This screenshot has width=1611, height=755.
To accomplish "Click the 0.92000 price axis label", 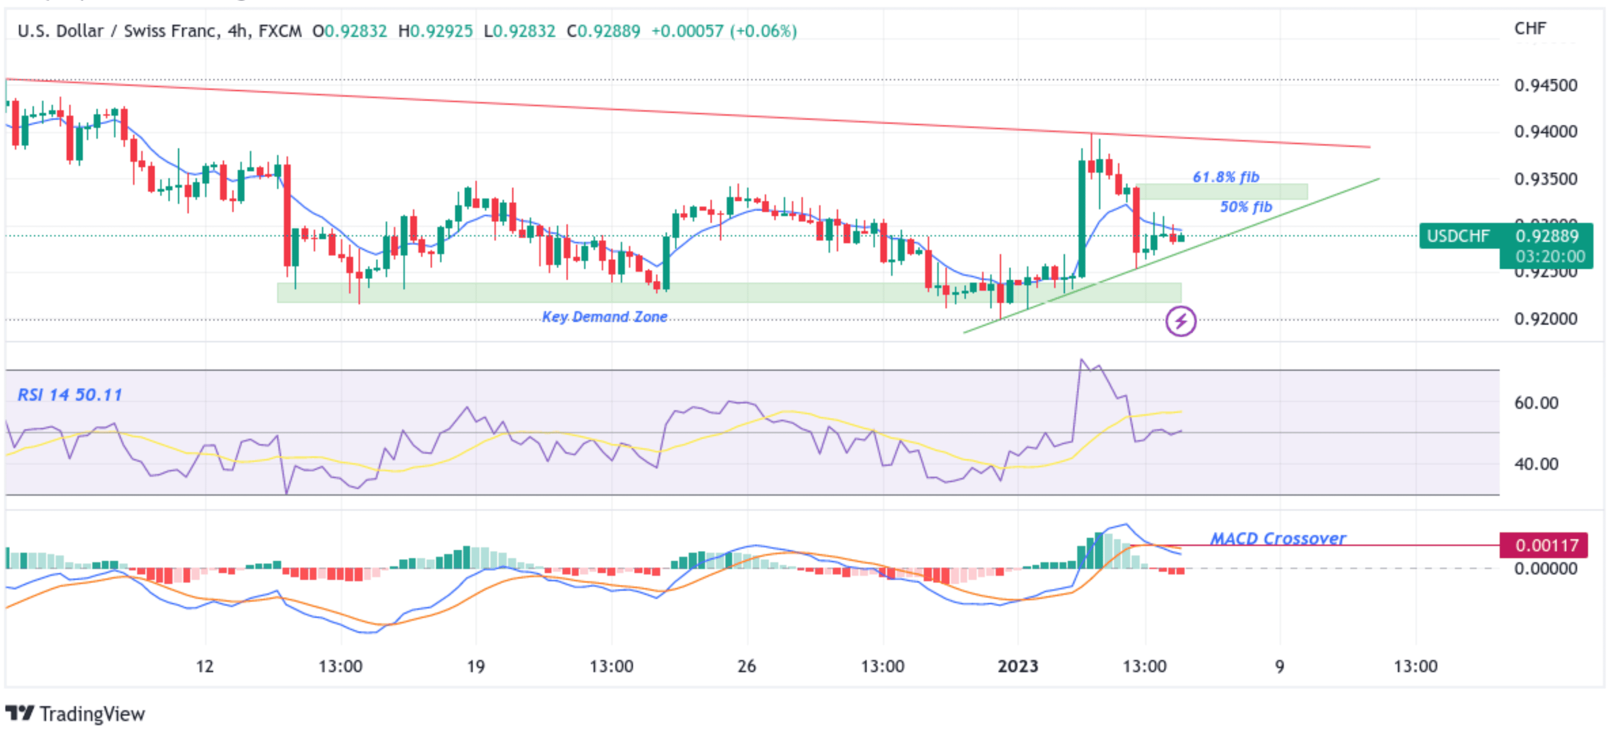I will [1546, 319].
